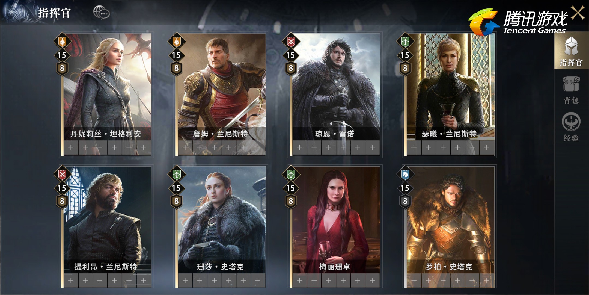This screenshot has width=589, height=295.
Task: Open 詹姆·兰尼斯特 commander card
Action: coord(222,94)
